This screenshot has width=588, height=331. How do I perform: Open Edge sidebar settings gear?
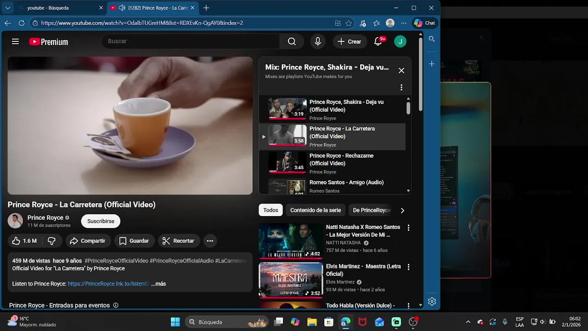point(432,302)
